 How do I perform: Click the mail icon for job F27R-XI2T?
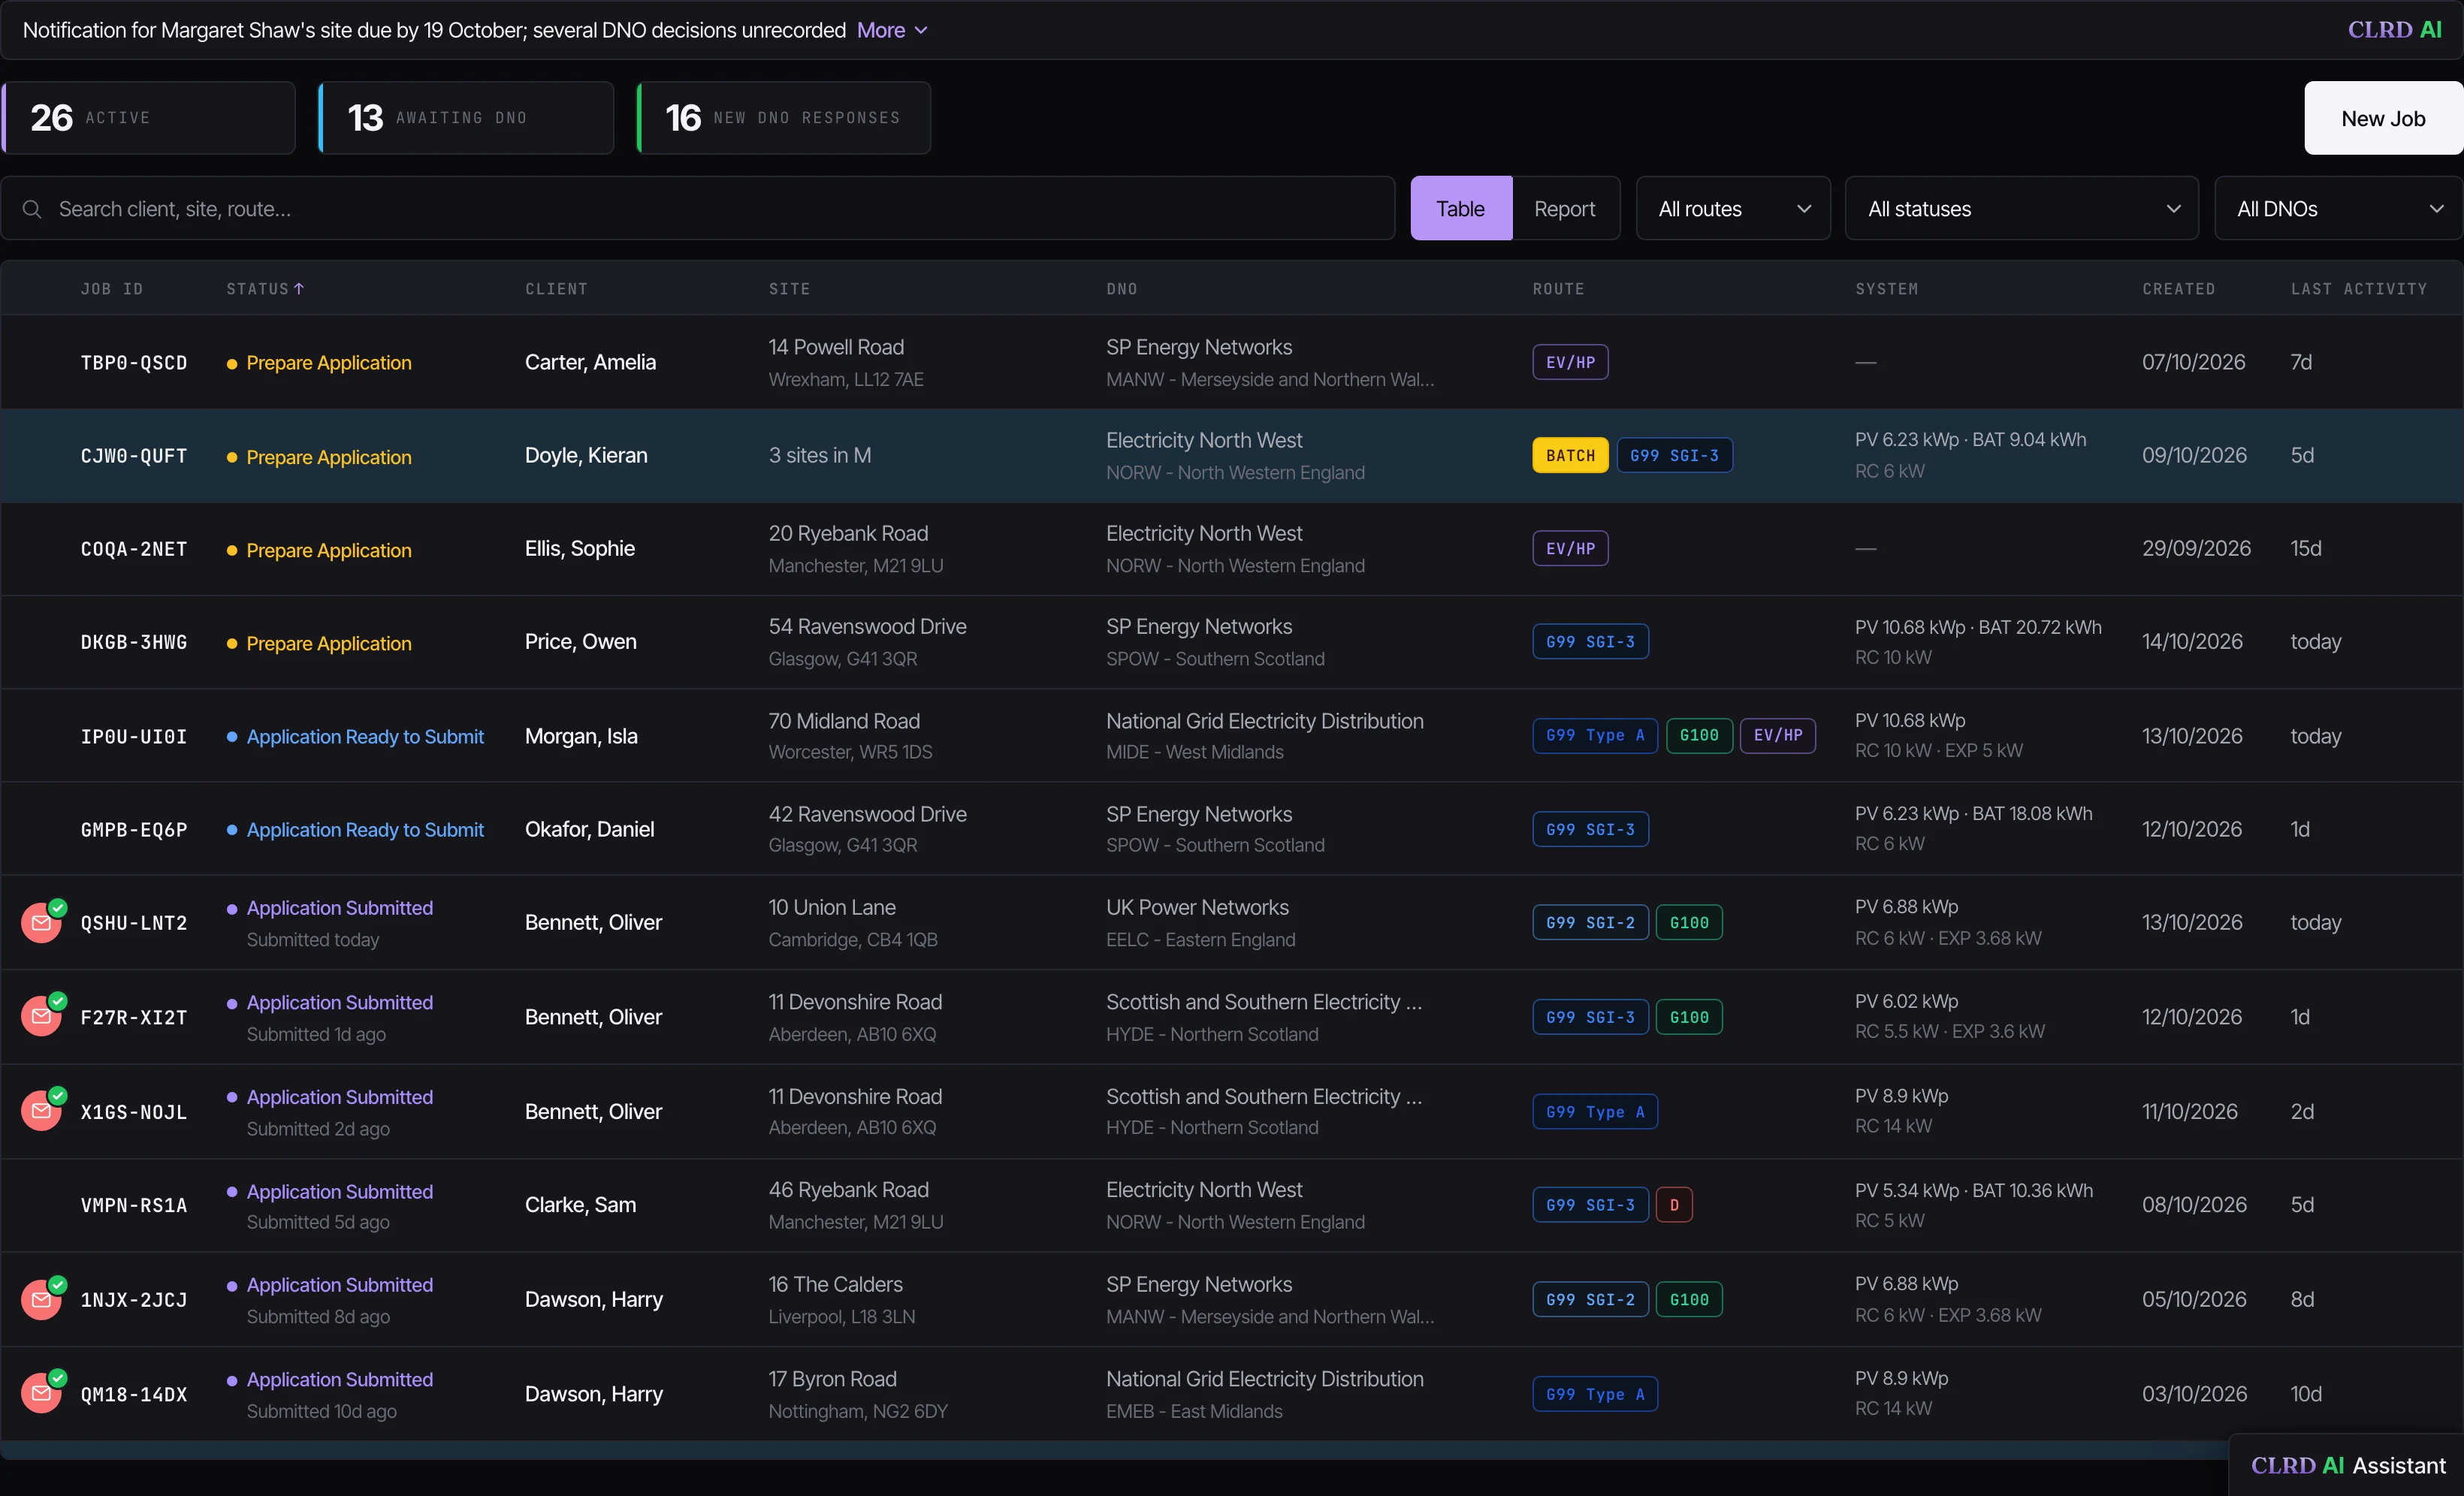pyautogui.click(x=42, y=1017)
